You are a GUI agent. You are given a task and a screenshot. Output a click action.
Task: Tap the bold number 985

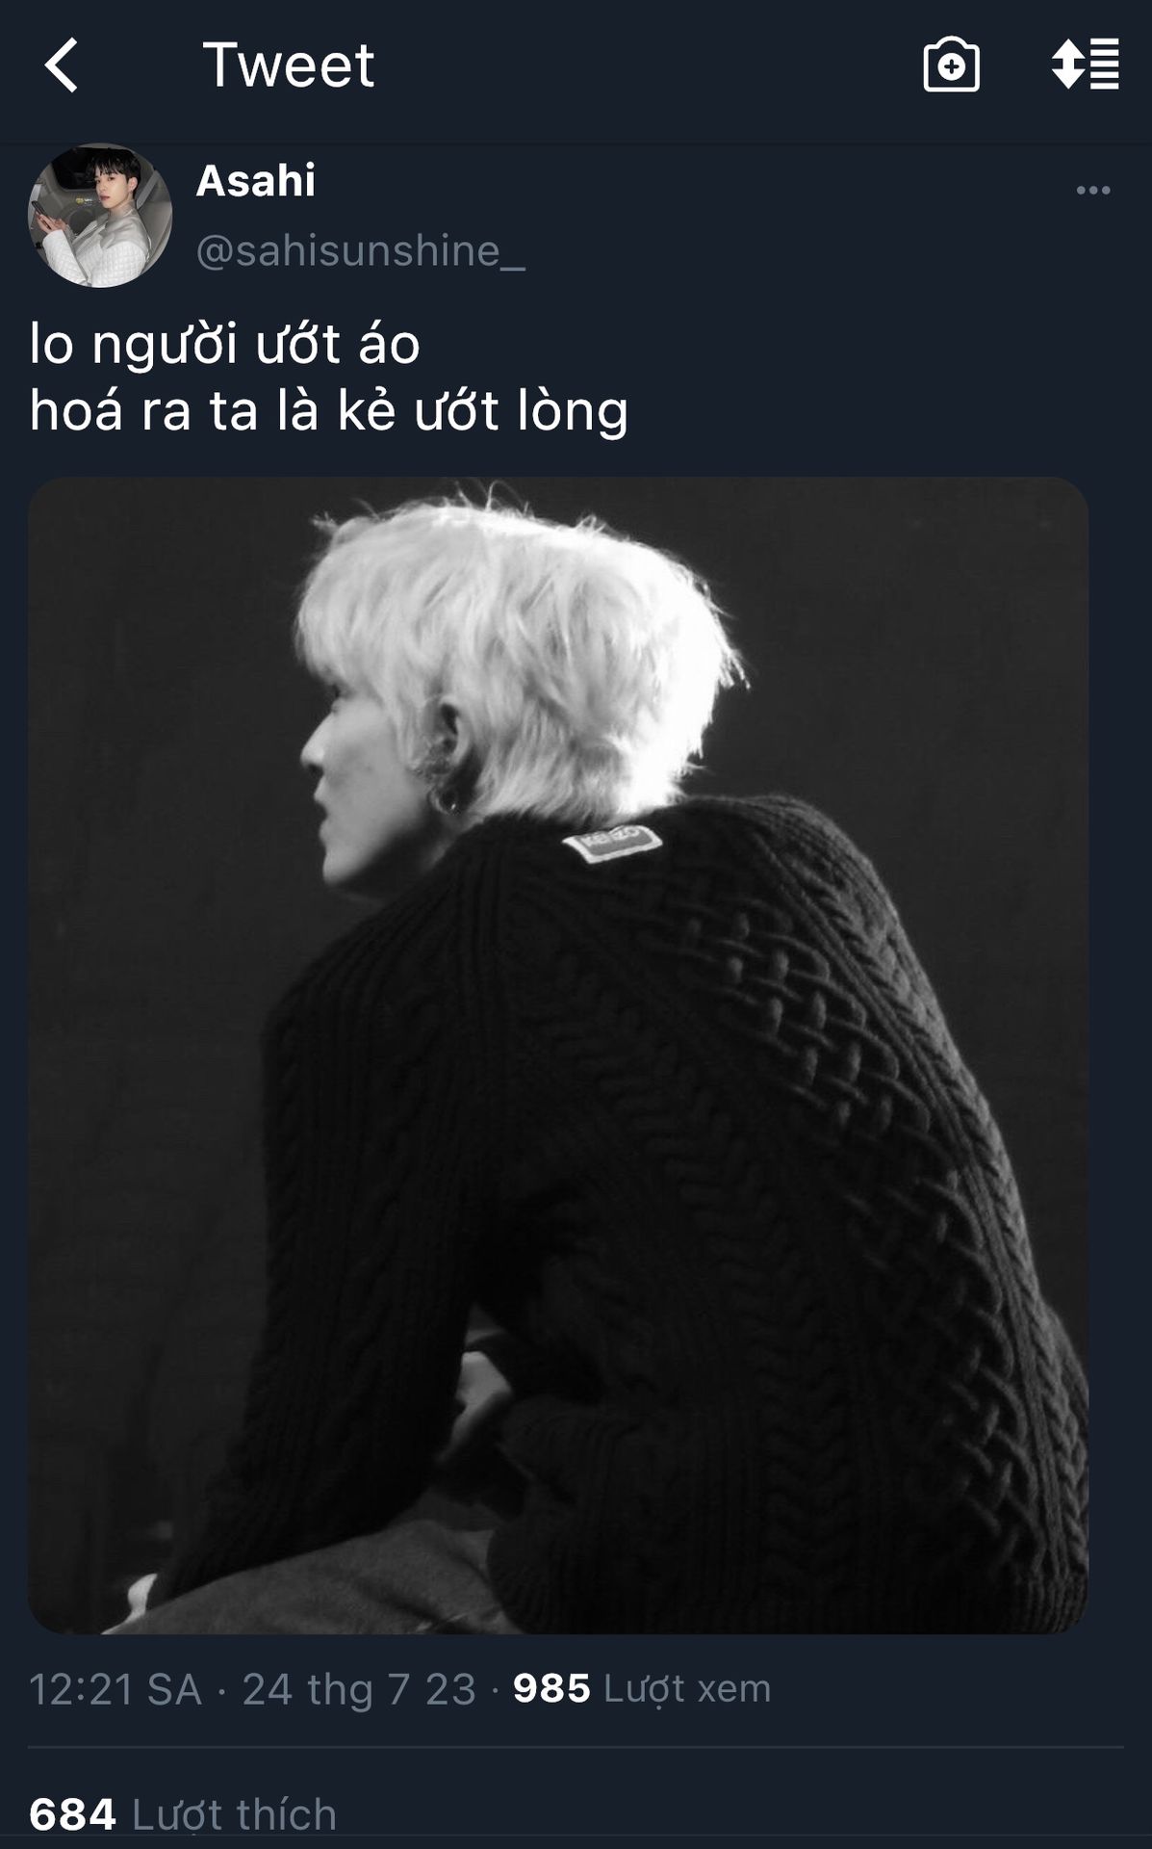pos(551,1688)
